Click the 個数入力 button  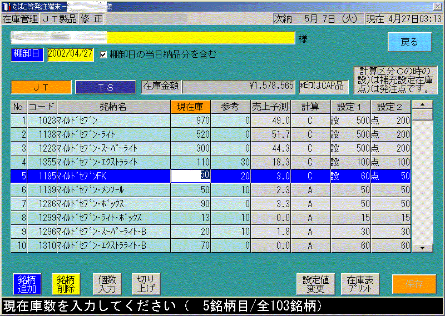pos(106,284)
